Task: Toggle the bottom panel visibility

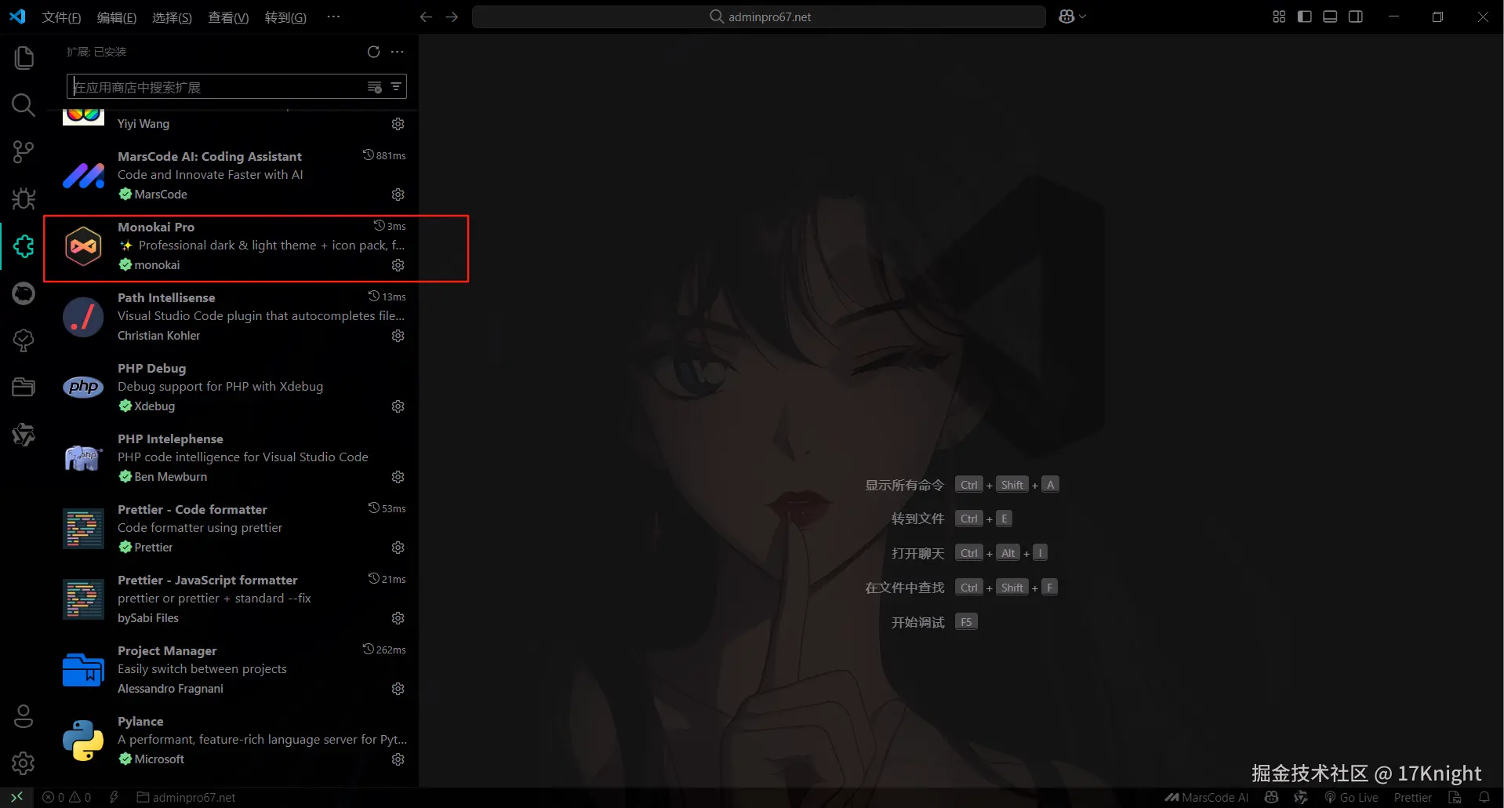Action: tap(1330, 16)
